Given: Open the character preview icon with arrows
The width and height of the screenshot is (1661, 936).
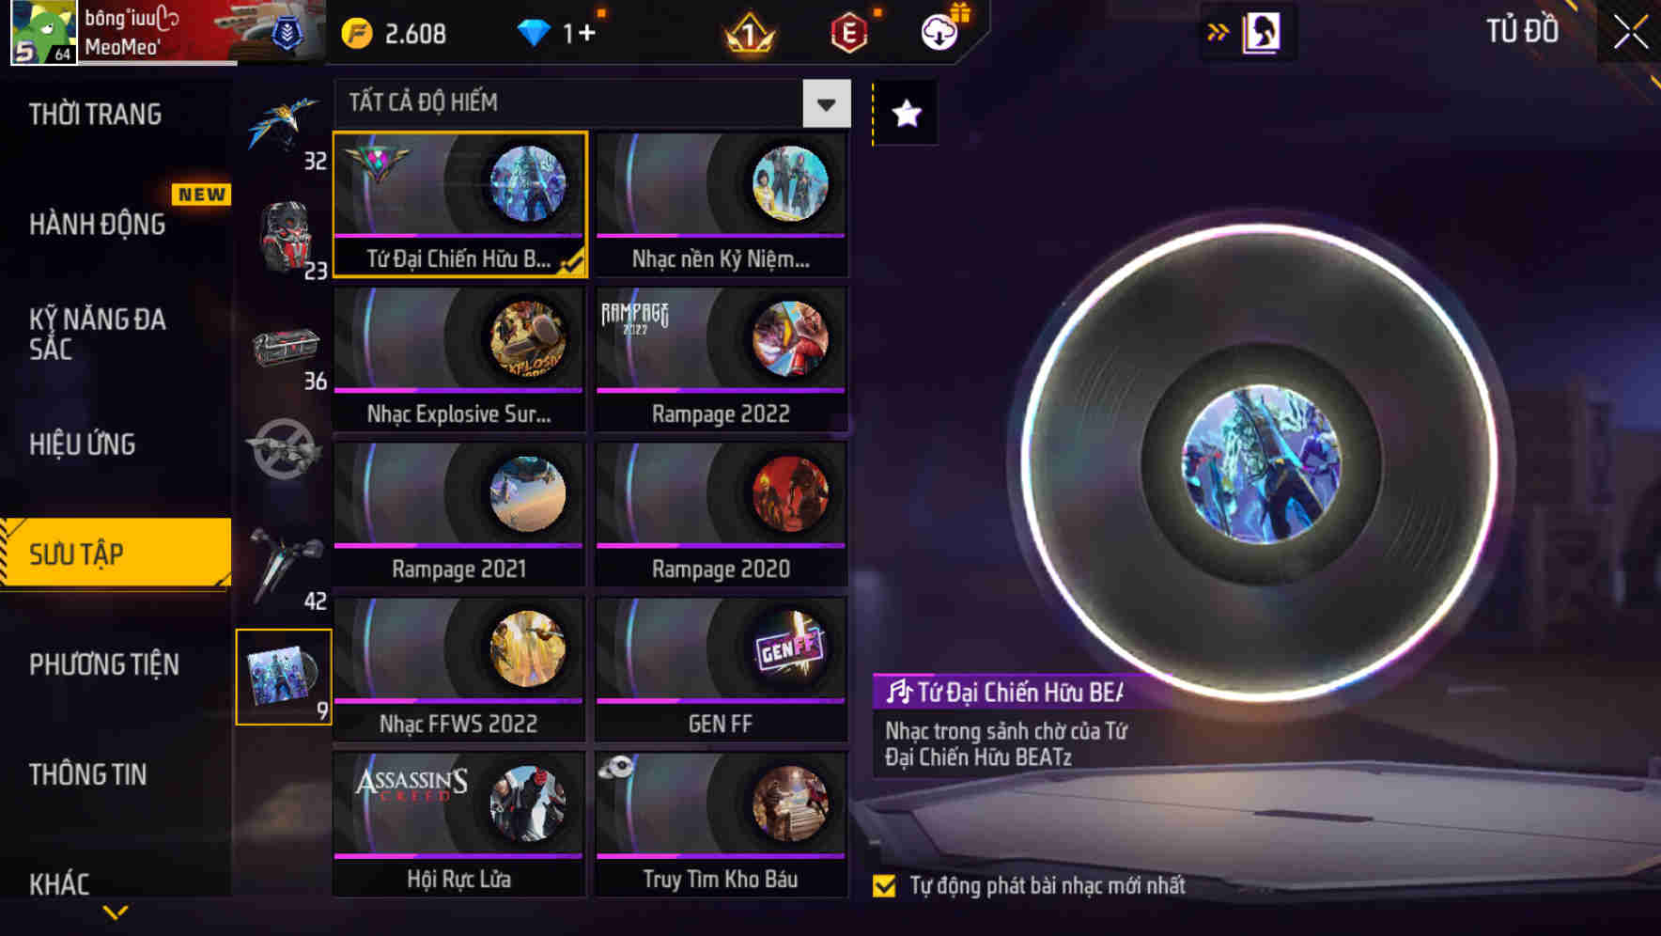Looking at the screenshot, I should tap(1249, 32).
